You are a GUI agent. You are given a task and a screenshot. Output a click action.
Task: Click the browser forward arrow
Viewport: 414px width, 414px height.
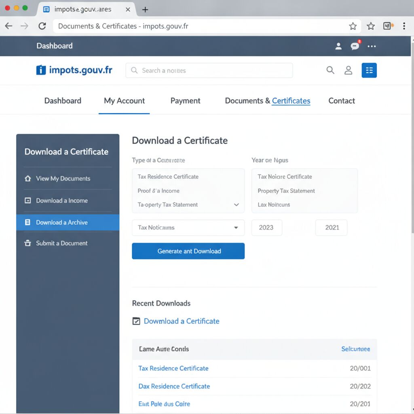click(x=24, y=26)
